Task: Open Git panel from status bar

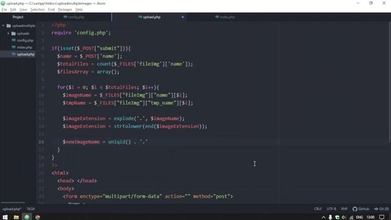Action: coord(381,209)
